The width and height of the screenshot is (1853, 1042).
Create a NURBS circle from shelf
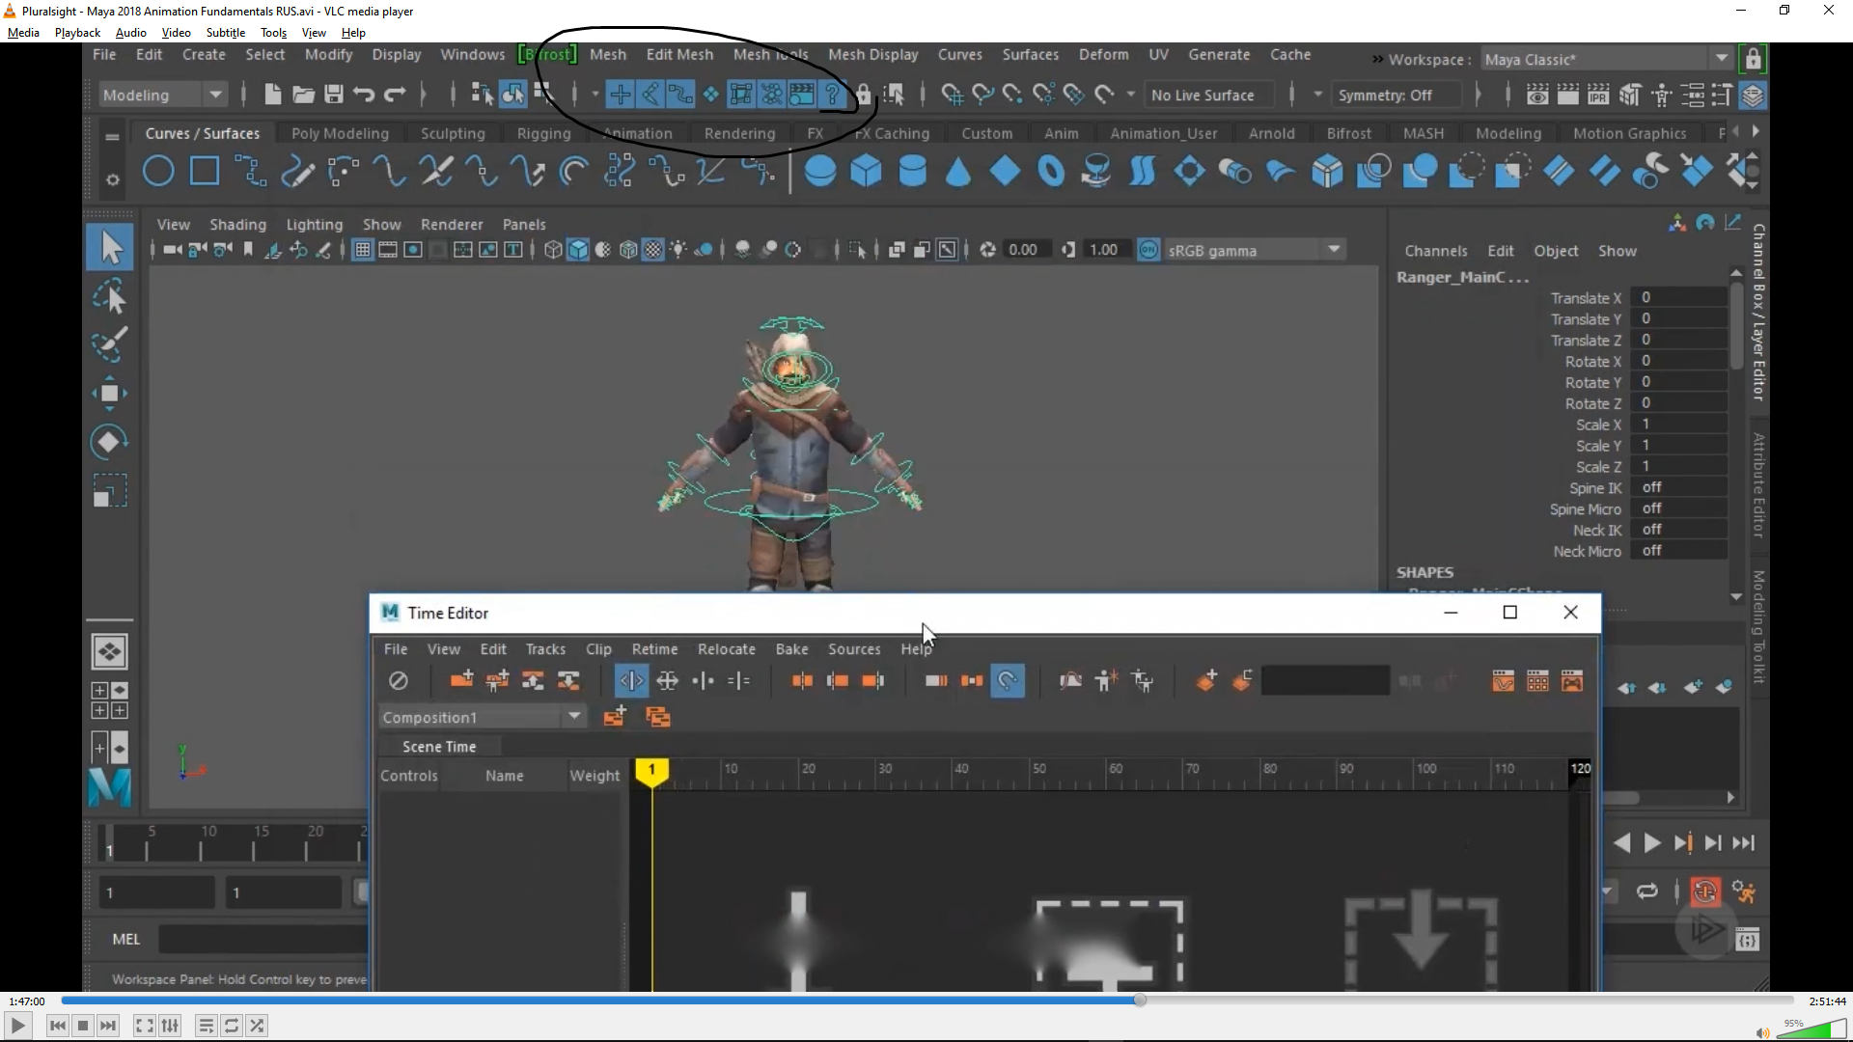[158, 172]
